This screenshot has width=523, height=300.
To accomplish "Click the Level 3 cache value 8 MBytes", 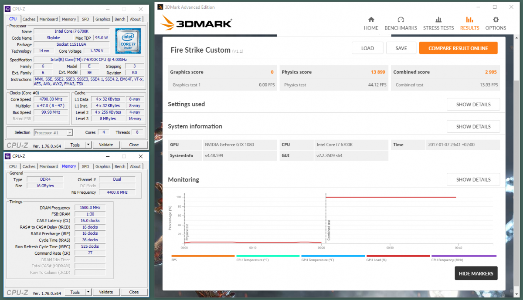I will (108, 119).
